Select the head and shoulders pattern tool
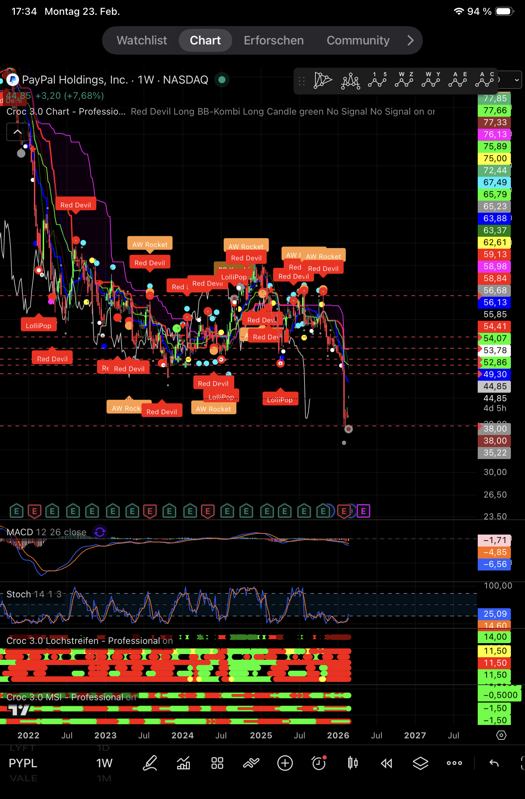Screen dimensions: 525x799 coord(350,80)
